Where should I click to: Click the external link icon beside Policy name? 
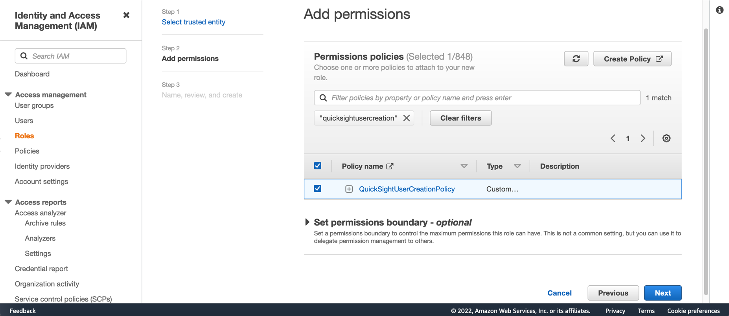(x=390, y=166)
